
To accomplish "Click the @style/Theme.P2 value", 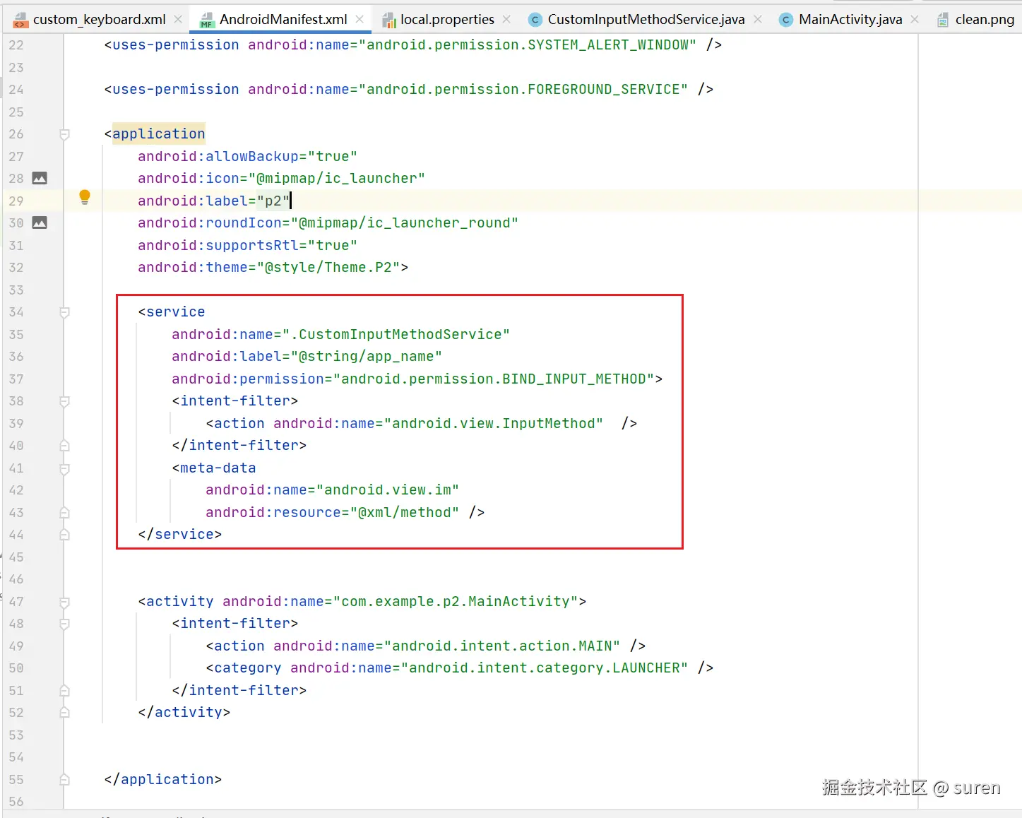I will (328, 267).
